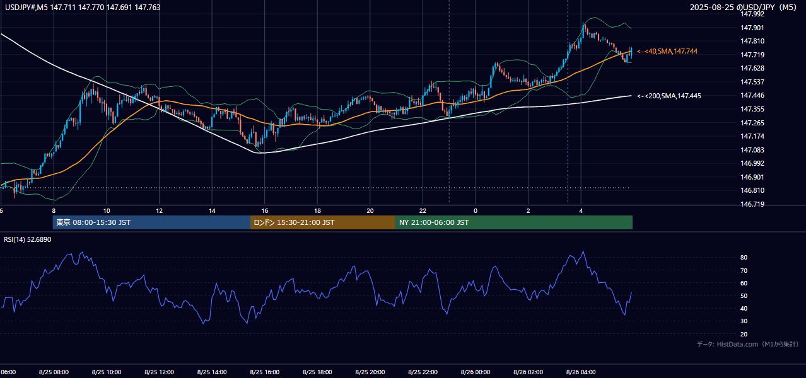
Task: Click the 8/25 08:00 time axis label
Action: (54, 372)
